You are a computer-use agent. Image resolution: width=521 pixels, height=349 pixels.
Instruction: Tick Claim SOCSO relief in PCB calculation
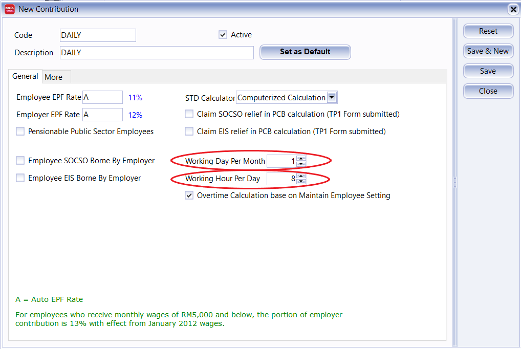point(189,114)
